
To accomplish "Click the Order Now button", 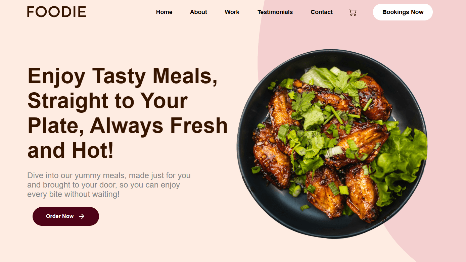I will click(x=66, y=216).
